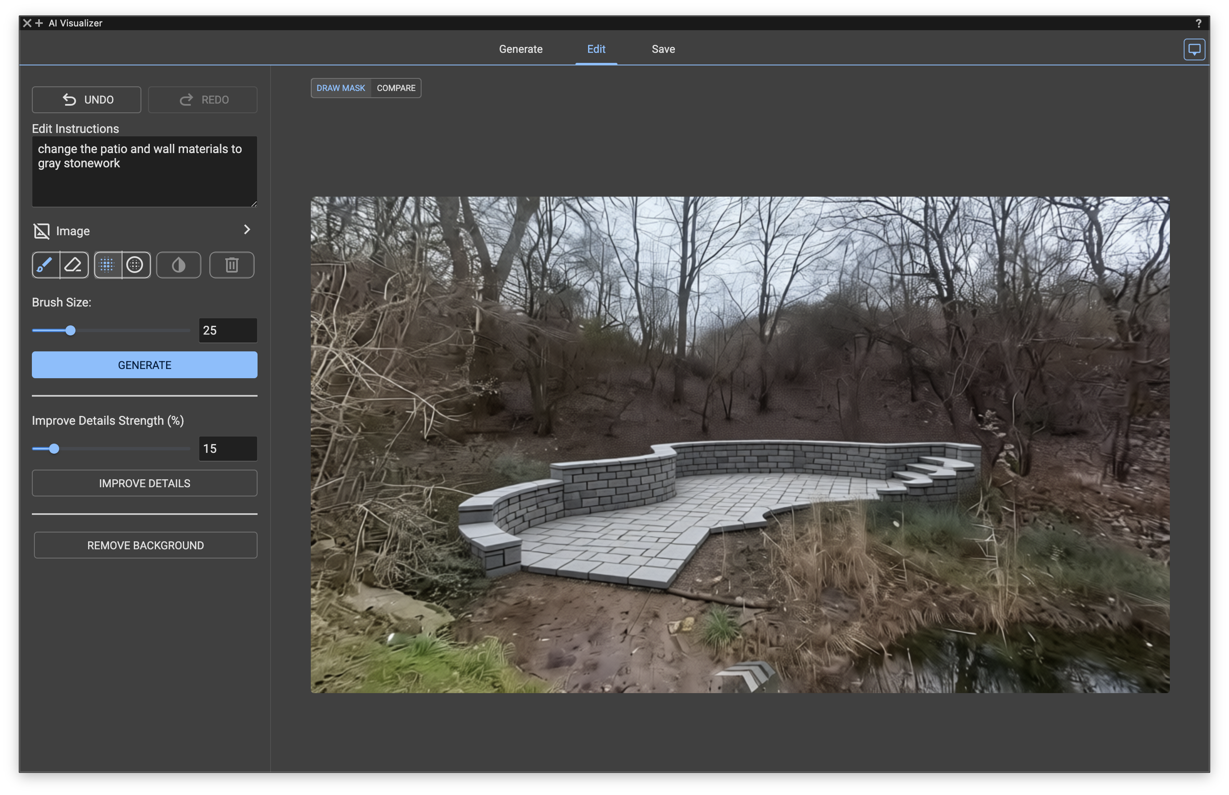Choose the circular dotted brush icon
Image resolution: width=1229 pixels, height=795 pixels.
135,265
